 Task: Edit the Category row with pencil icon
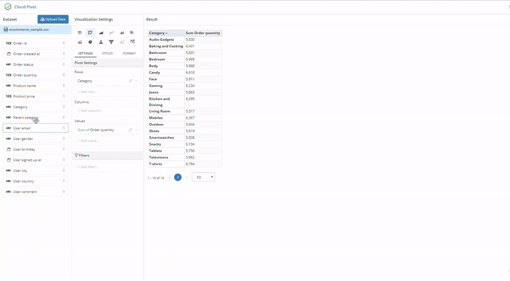click(x=131, y=81)
